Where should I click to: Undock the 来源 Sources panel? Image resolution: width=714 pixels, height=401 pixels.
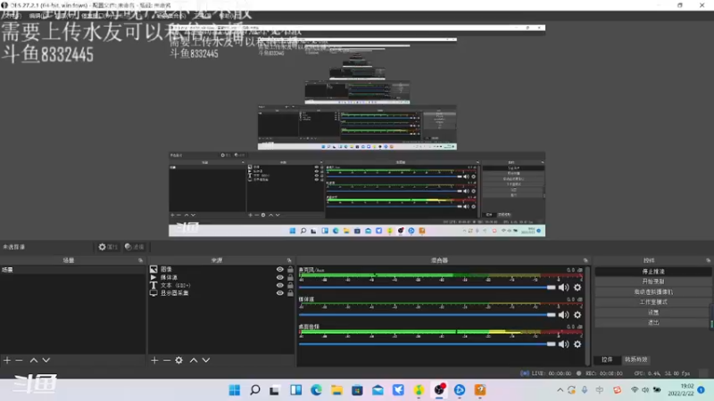pos(289,260)
